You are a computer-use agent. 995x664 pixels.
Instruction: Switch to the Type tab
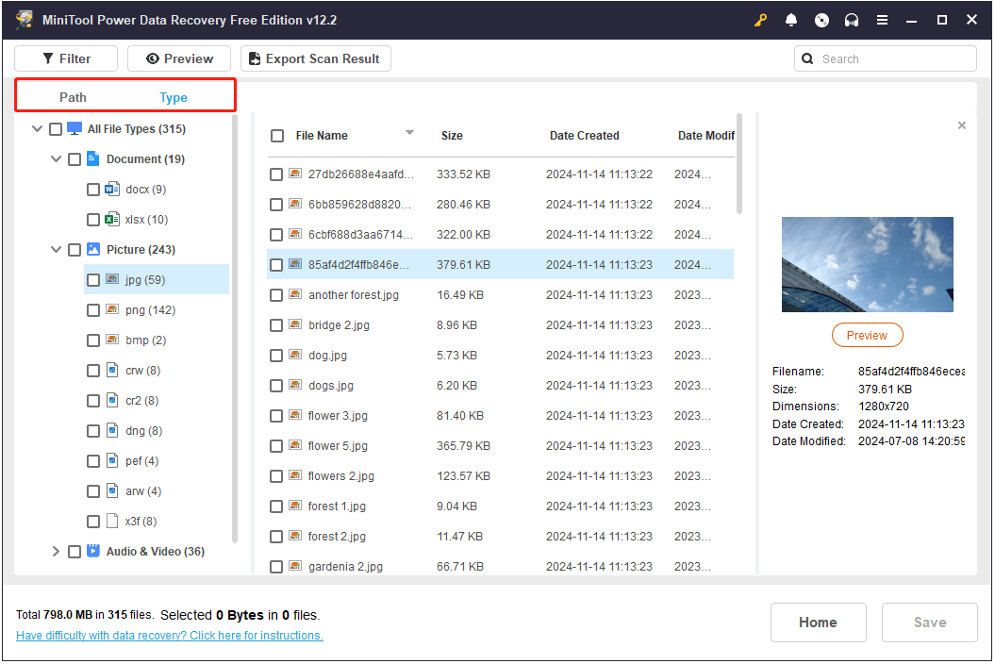click(174, 97)
